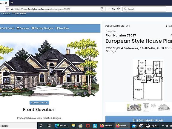Open File Explorer from taskbar

(x=73, y=126)
